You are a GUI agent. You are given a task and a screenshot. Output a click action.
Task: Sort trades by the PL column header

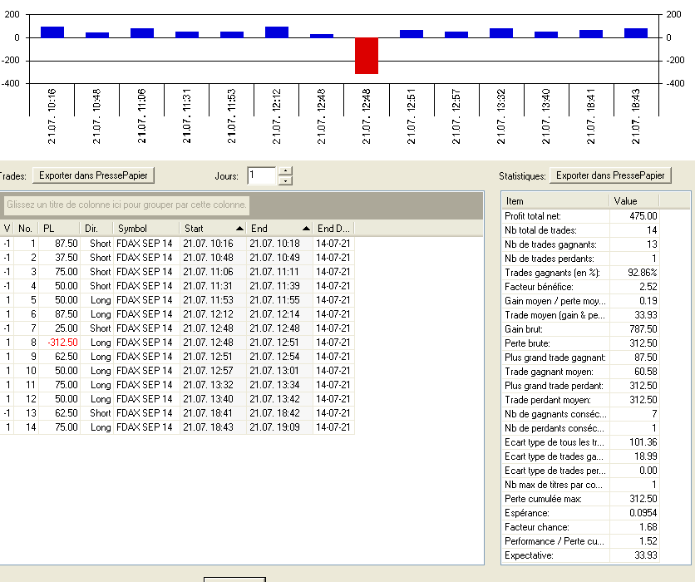coord(58,228)
